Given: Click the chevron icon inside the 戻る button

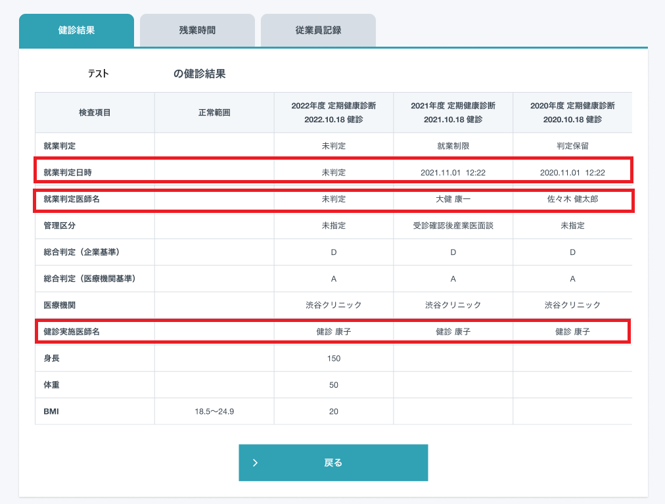Looking at the screenshot, I should click(x=256, y=462).
